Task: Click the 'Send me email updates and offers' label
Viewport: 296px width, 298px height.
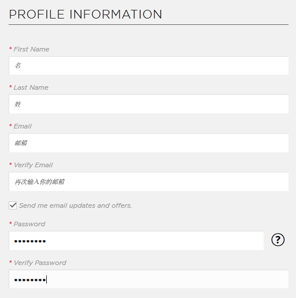Action: pos(75,205)
